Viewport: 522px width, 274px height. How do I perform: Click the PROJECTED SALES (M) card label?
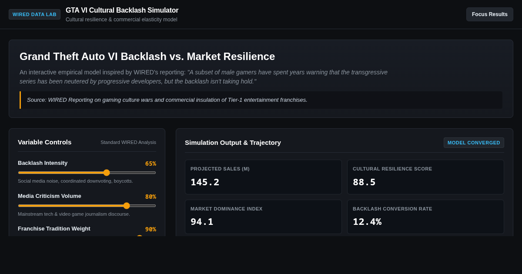(x=220, y=169)
